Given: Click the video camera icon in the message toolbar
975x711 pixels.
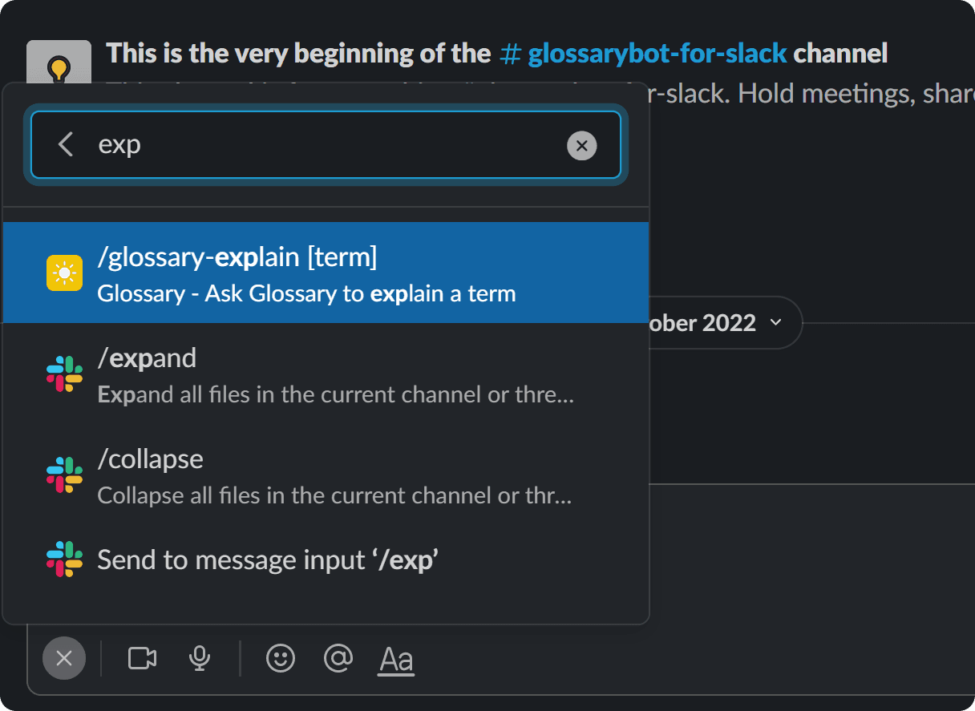Looking at the screenshot, I should (141, 658).
